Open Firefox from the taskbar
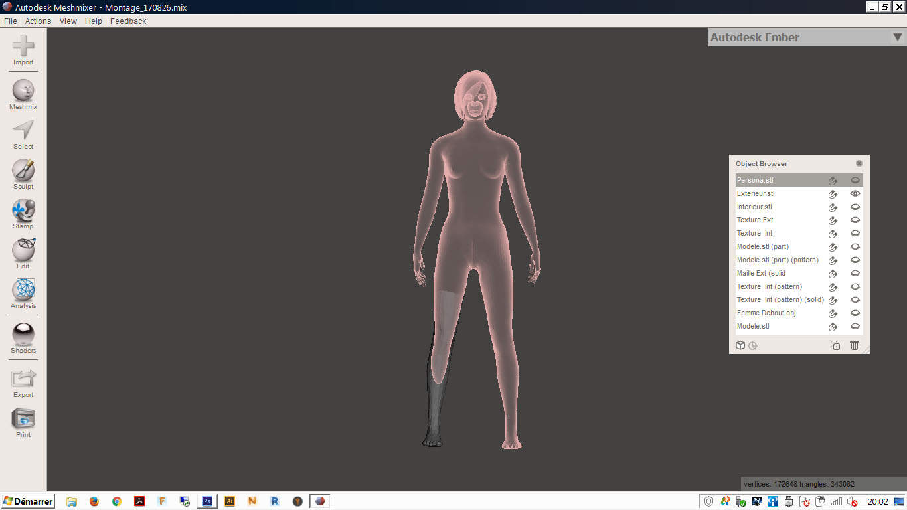 (94, 501)
